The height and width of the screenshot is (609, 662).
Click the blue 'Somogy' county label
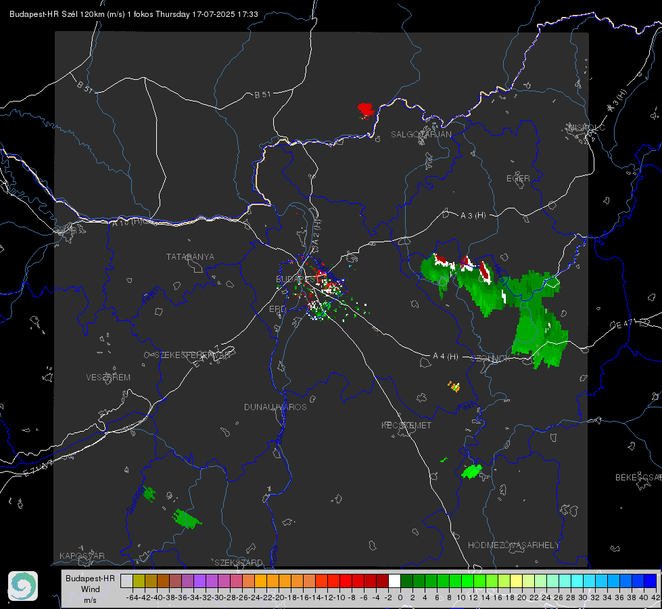(135, 499)
